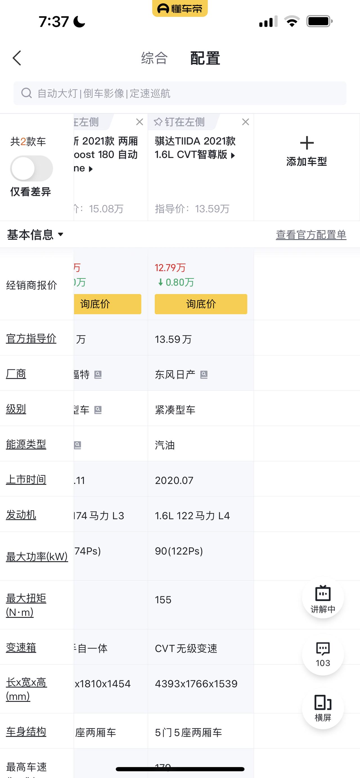Image resolution: width=360 pixels, height=778 pixels.
Task: Tap the 紧凑型车 level cell
Action: [x=175, y=410]
